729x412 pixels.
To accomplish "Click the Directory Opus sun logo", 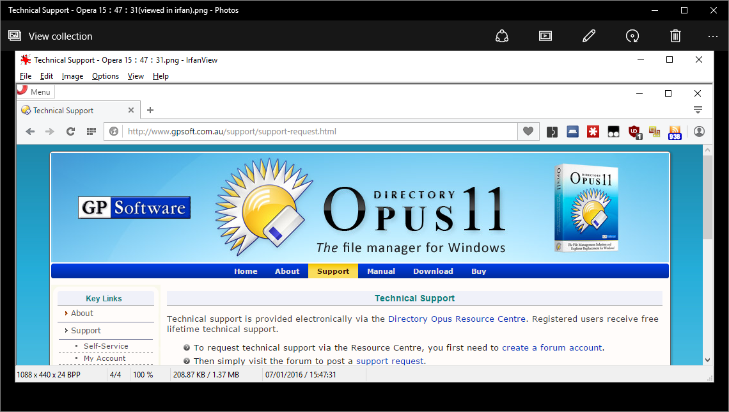I will click(263, 207).
